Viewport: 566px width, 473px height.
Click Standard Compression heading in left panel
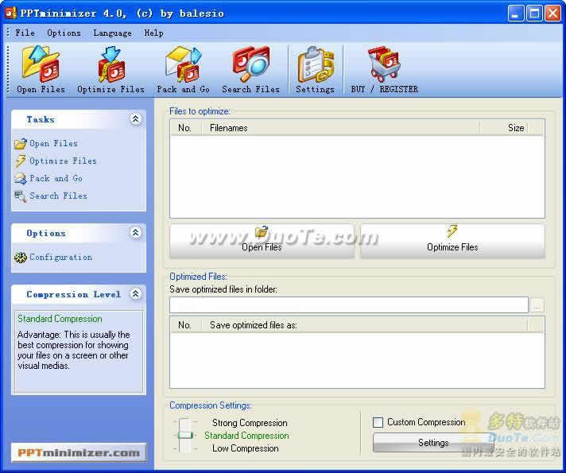click(x=60, y=319)
